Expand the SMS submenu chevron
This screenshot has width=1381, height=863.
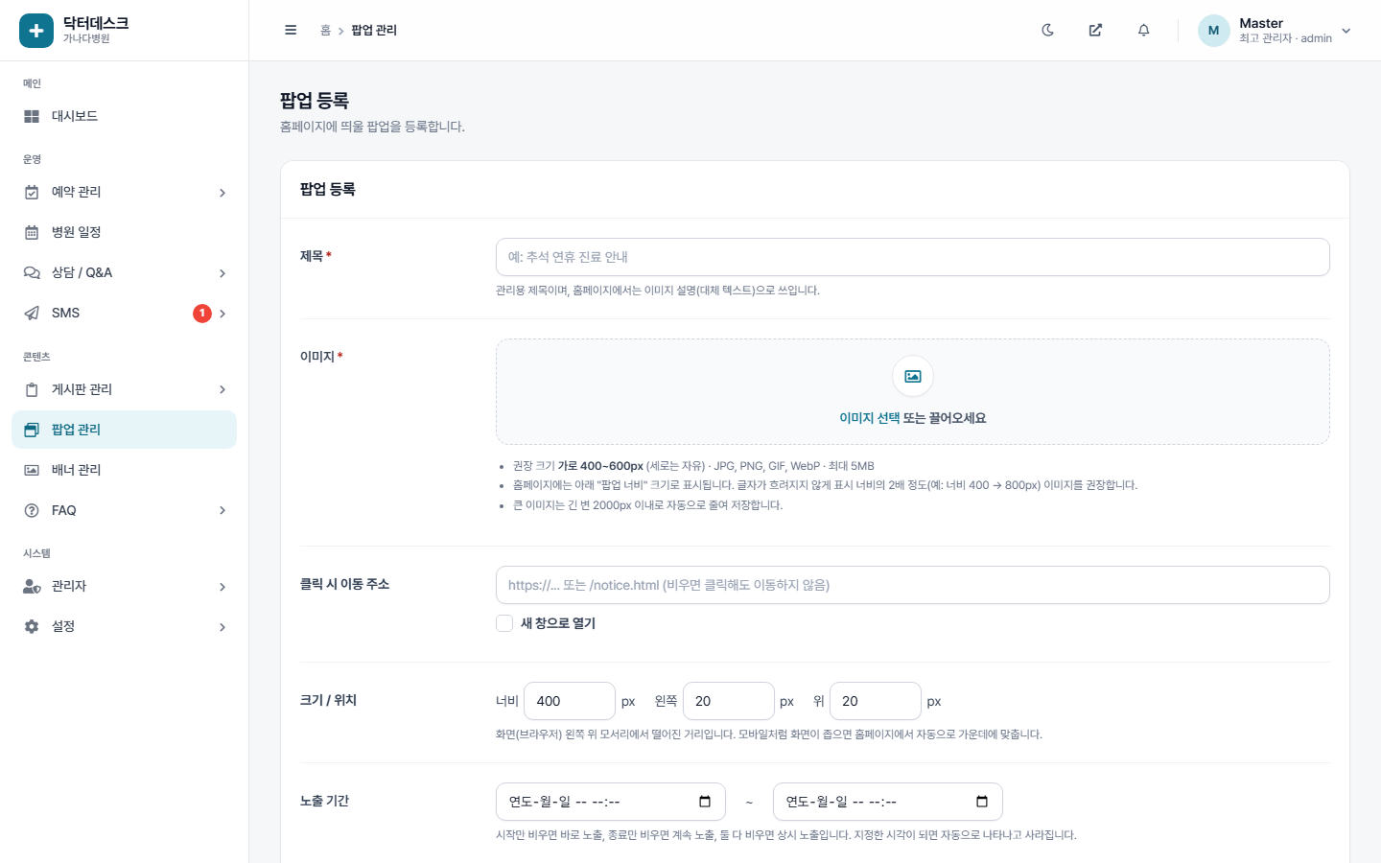coord(222,314)
